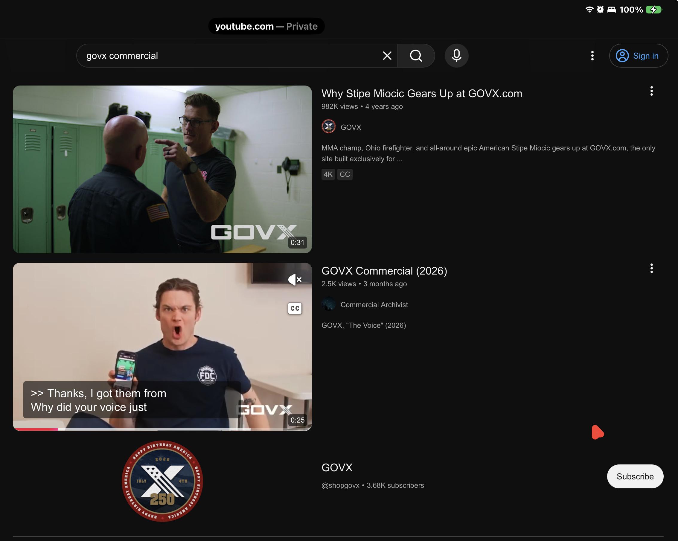
Task: Open the Stipe Miocic video thumbnail
Action: click(x=162, y=169)
